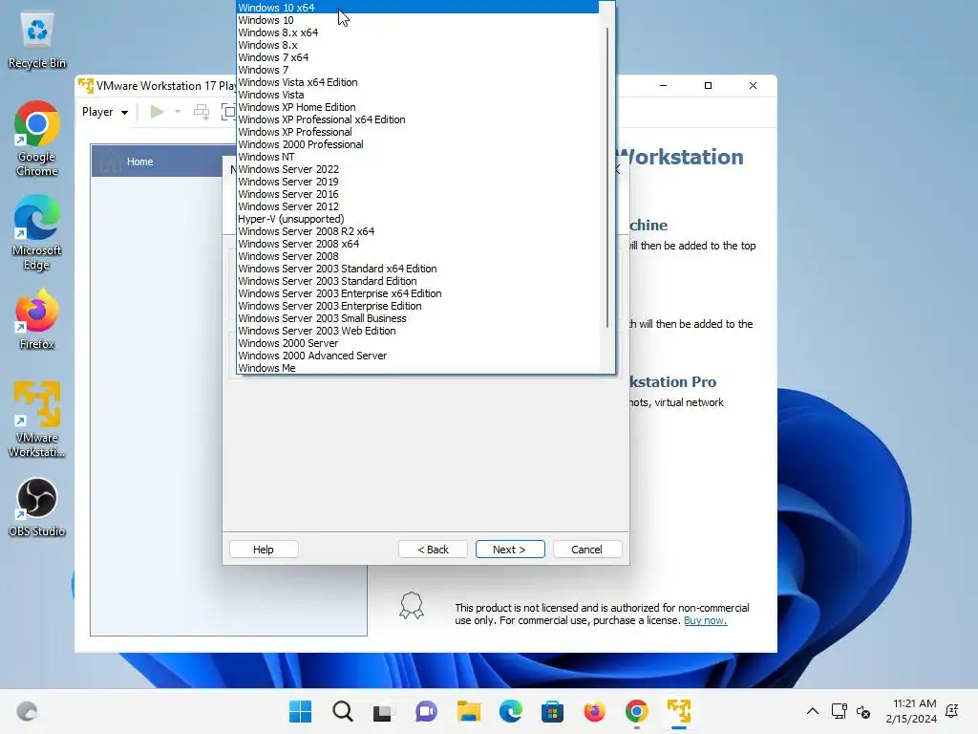This screenshot has width=978, height=734.
Task: Choose the Windows 2000 Server entry
Action: tap(417, 343)
